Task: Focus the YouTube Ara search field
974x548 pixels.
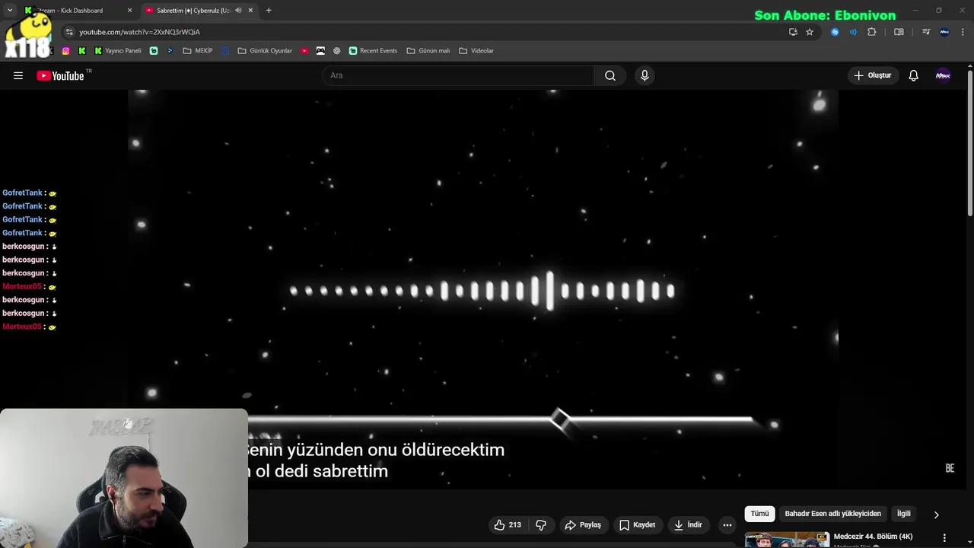Action: (458, 75)
